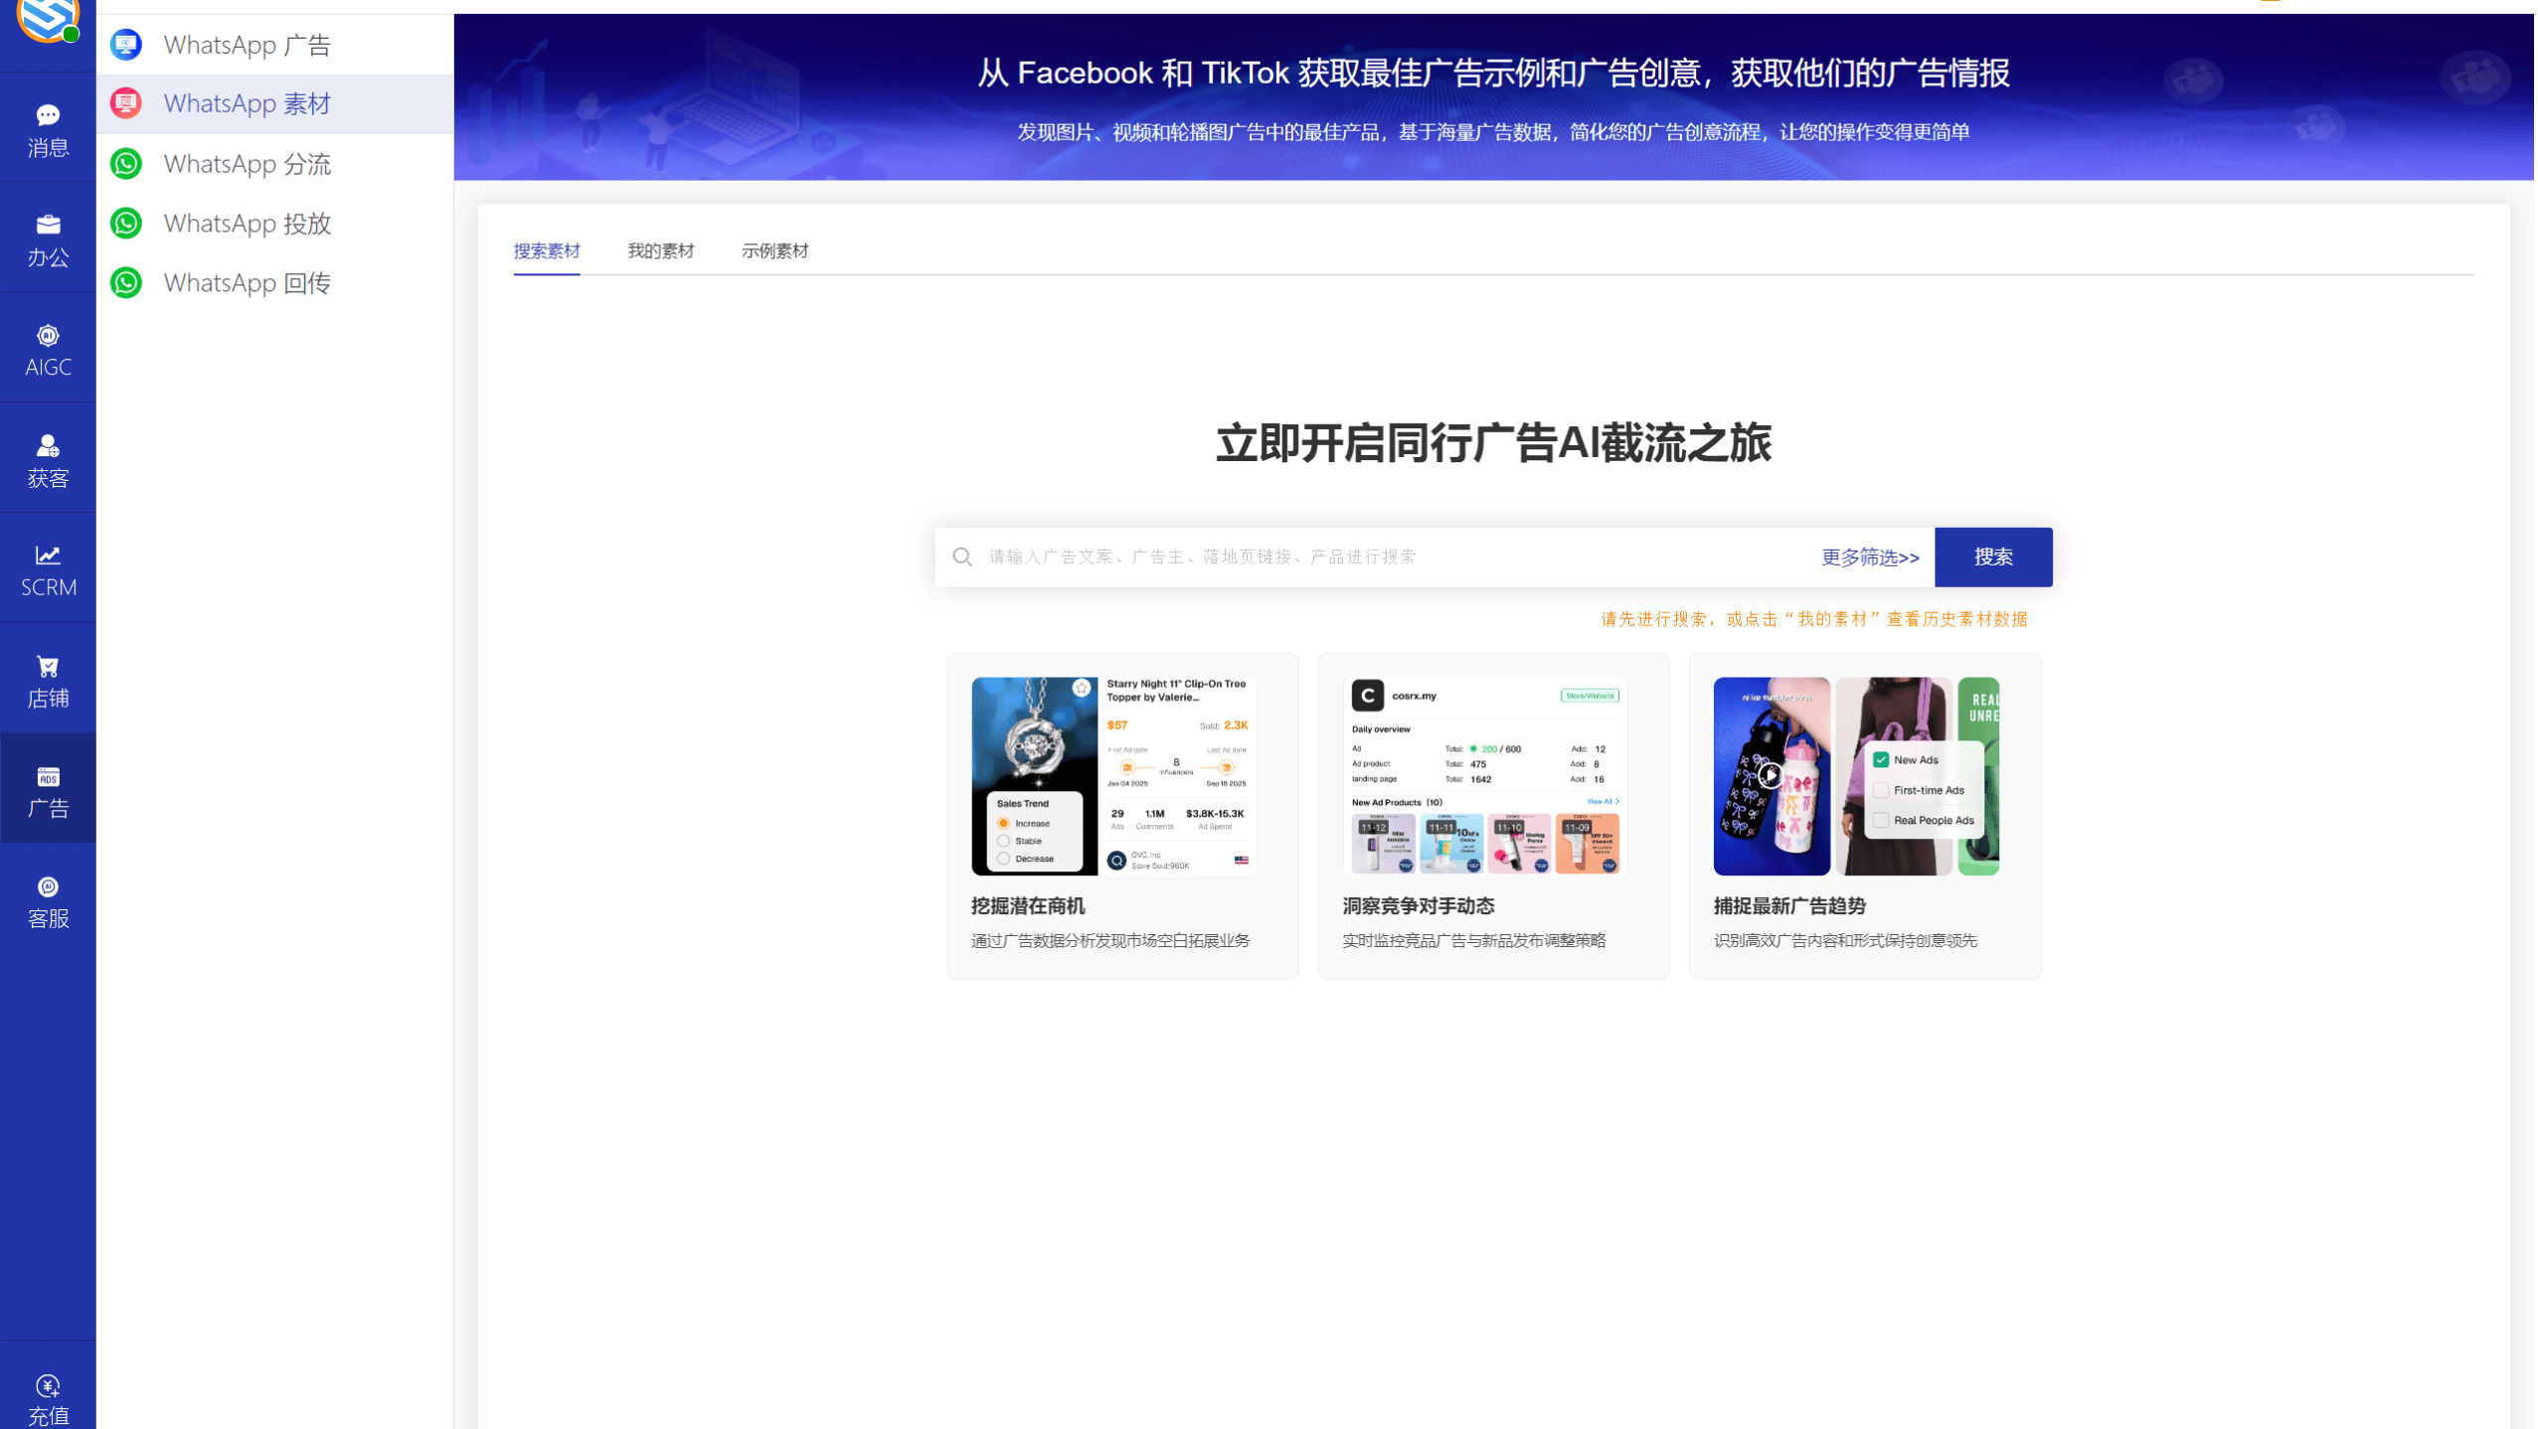
Task: Open the AIGC panel from the sidebar
Action: (47, 347)
